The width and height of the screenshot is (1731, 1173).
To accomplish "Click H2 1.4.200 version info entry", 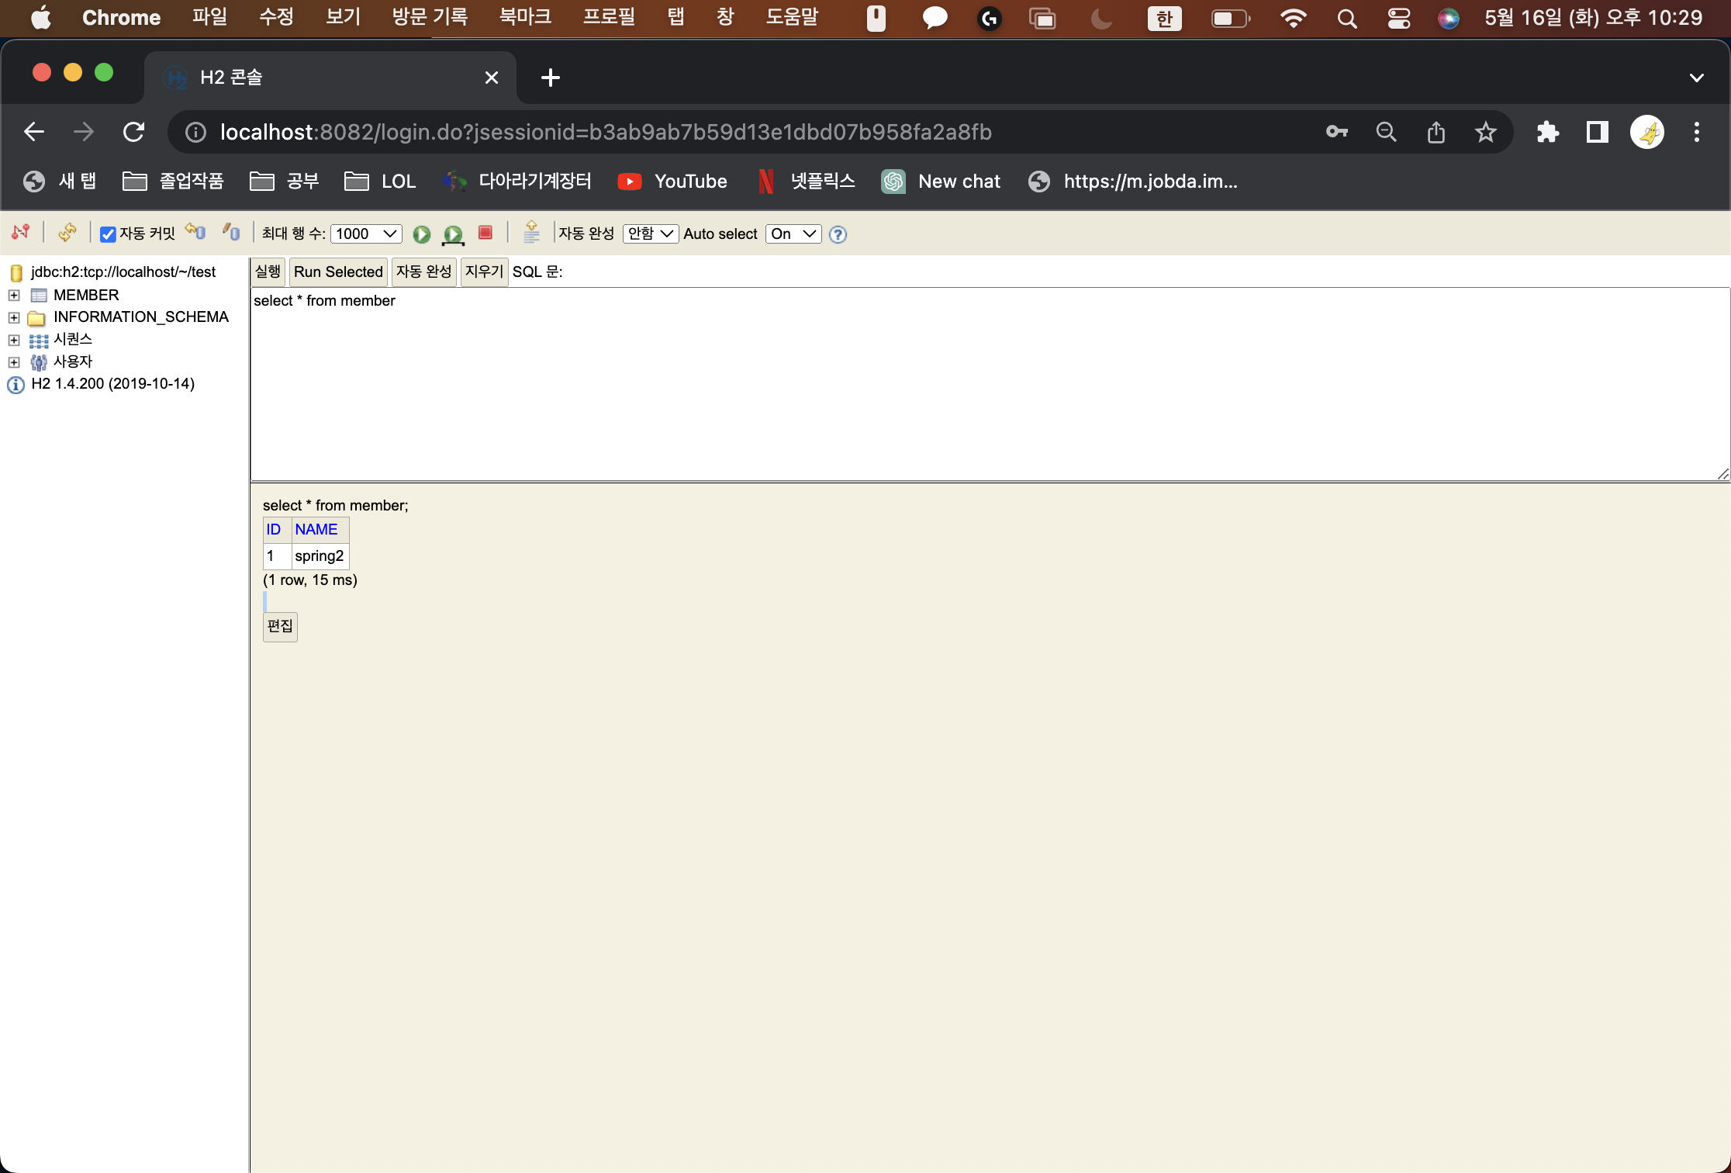I will 112,384.
